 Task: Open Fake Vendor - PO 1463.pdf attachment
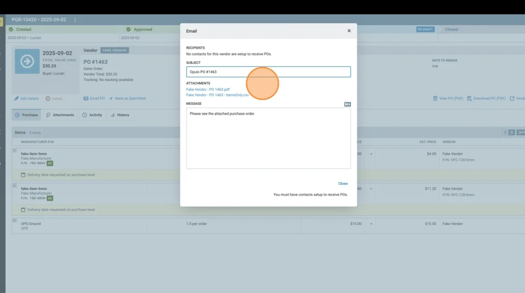click(x=208, y=89)
